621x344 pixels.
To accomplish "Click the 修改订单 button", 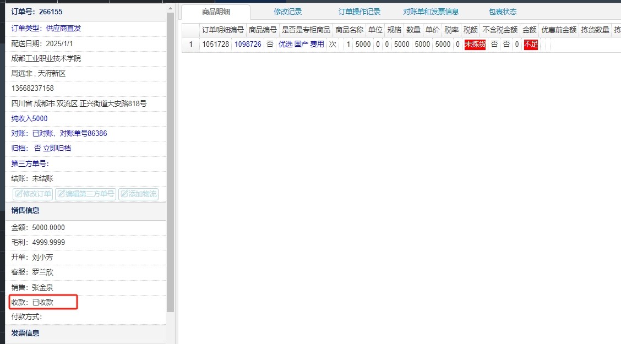I will (33, 194).
